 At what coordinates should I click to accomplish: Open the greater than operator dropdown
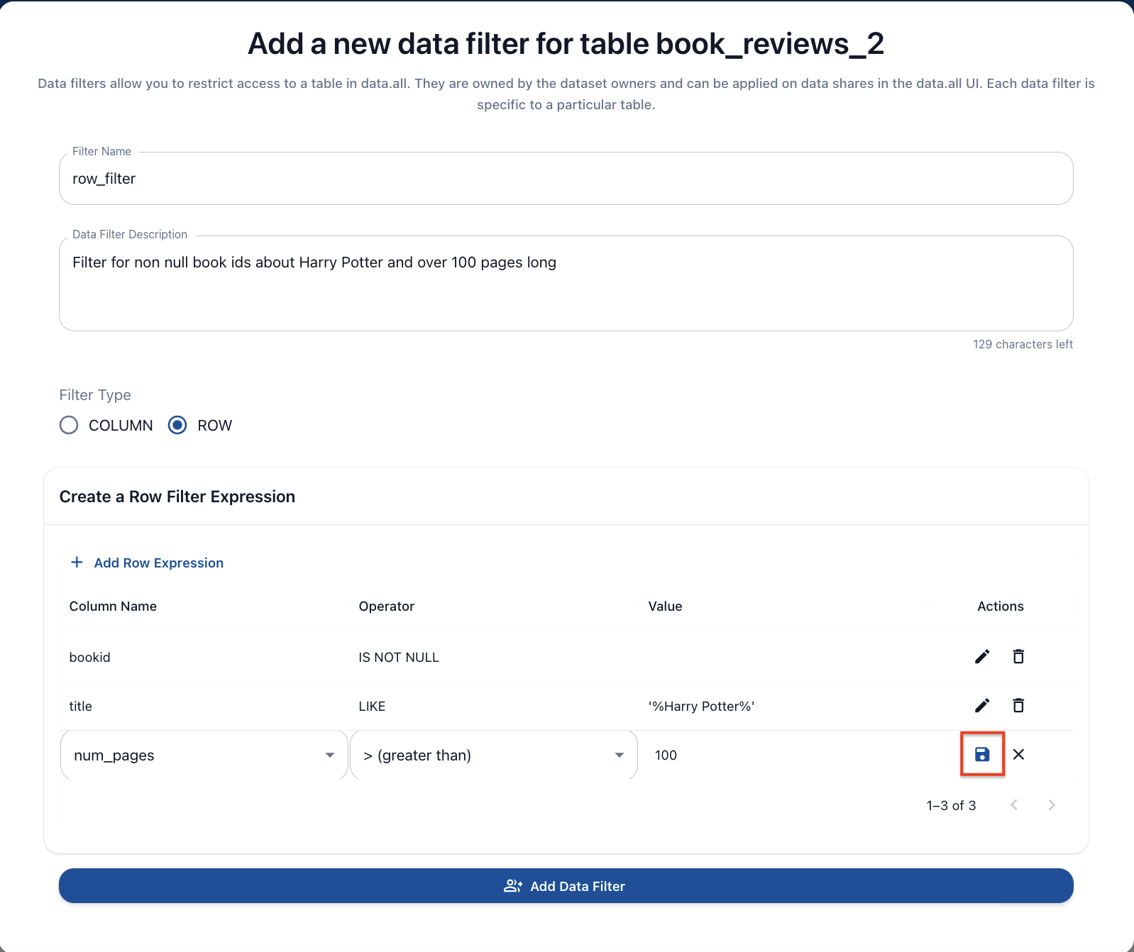pos(494,755)
